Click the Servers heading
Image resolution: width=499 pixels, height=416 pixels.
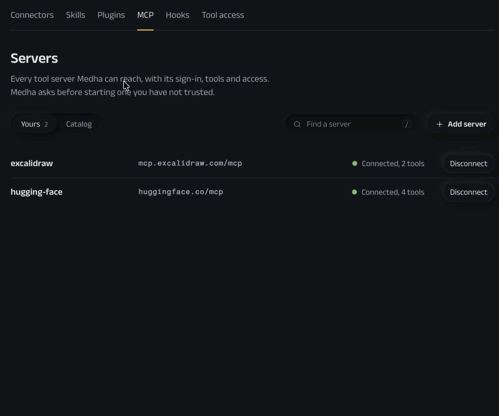tap(34, 58)
